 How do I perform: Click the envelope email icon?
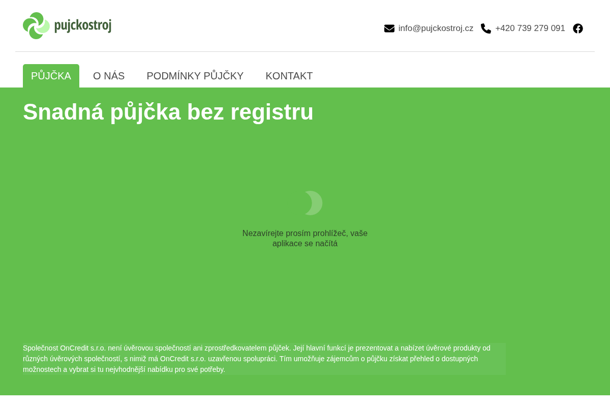click(x=389, y=28)
